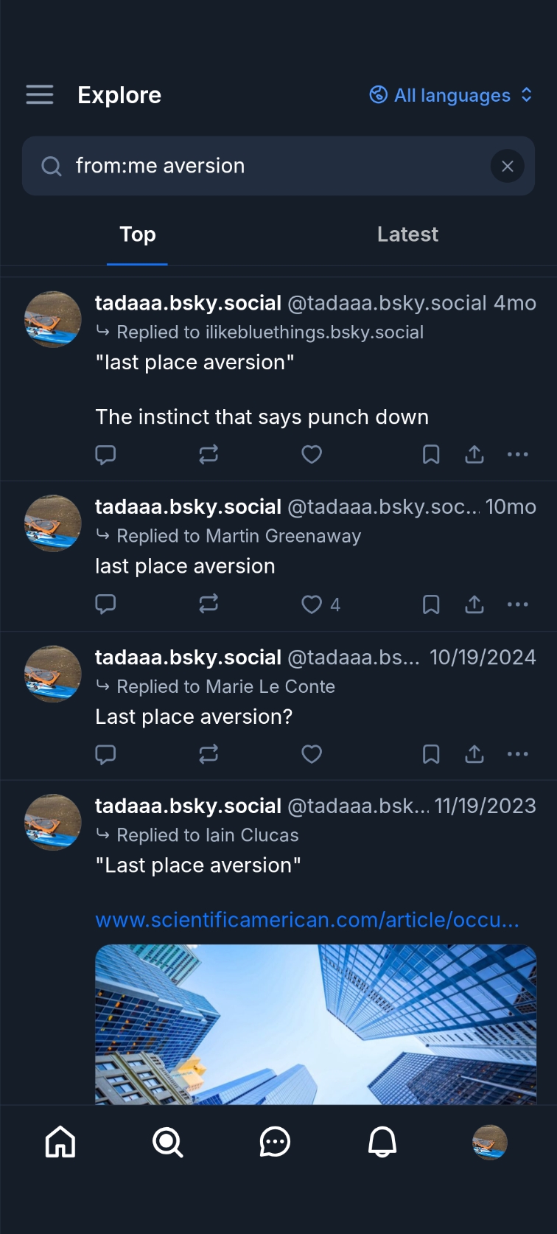Reply to the Marie Le Conte post
Screen dimensions: 557x1234
tap(106, 755)
